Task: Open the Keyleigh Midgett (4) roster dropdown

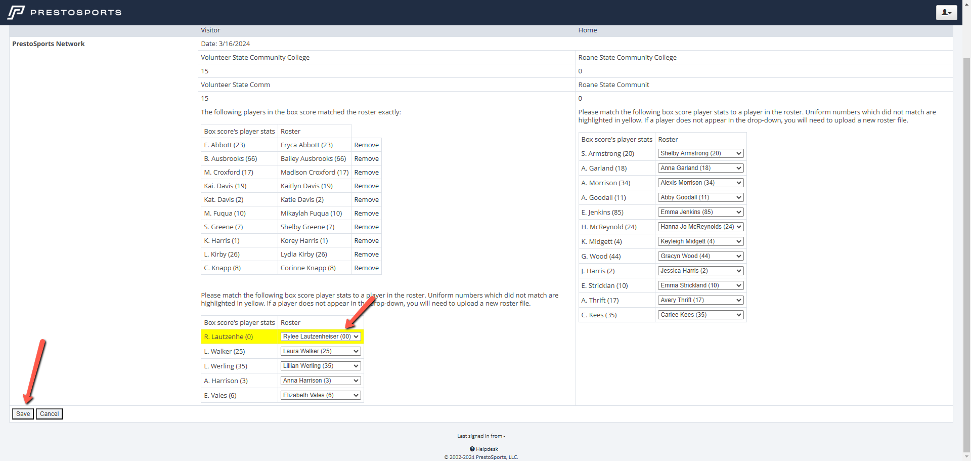Action: [700, 241]
